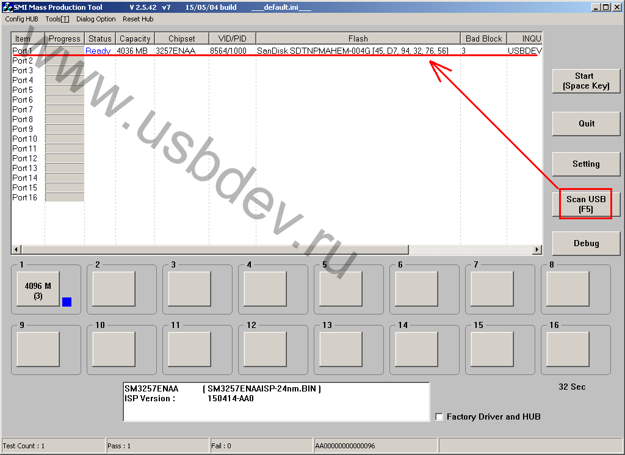Image resolution: width=625 pixels, height=455 pixels.
Task: Click the horizontal scrollbar right arrow
Action: pos(537,250)
